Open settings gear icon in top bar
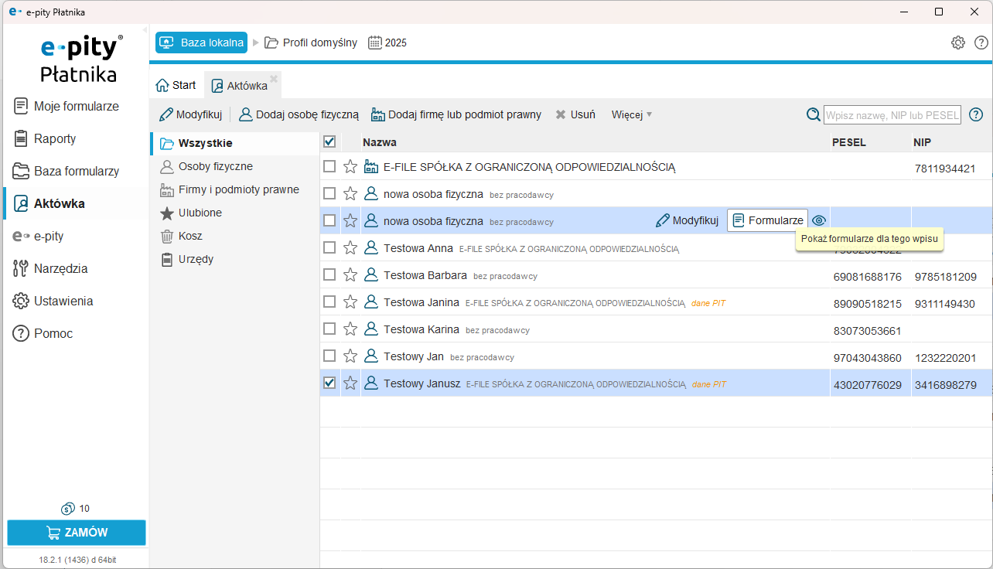This screenshot has height=569, width=993. pos(957,43)
